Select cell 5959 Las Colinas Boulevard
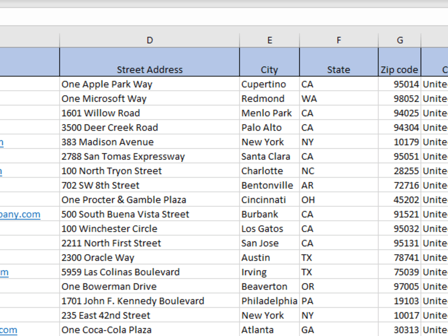448x336 pixels. 150,272
